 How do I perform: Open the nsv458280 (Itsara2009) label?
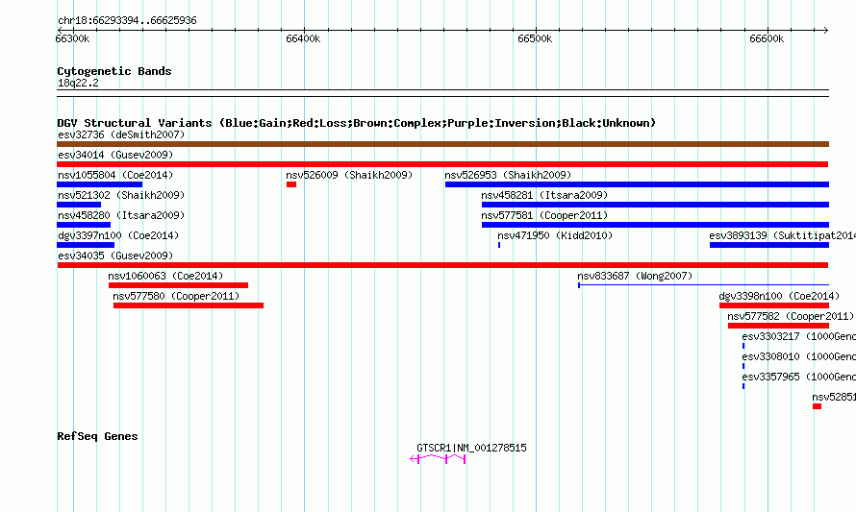(x=121, y=215)
